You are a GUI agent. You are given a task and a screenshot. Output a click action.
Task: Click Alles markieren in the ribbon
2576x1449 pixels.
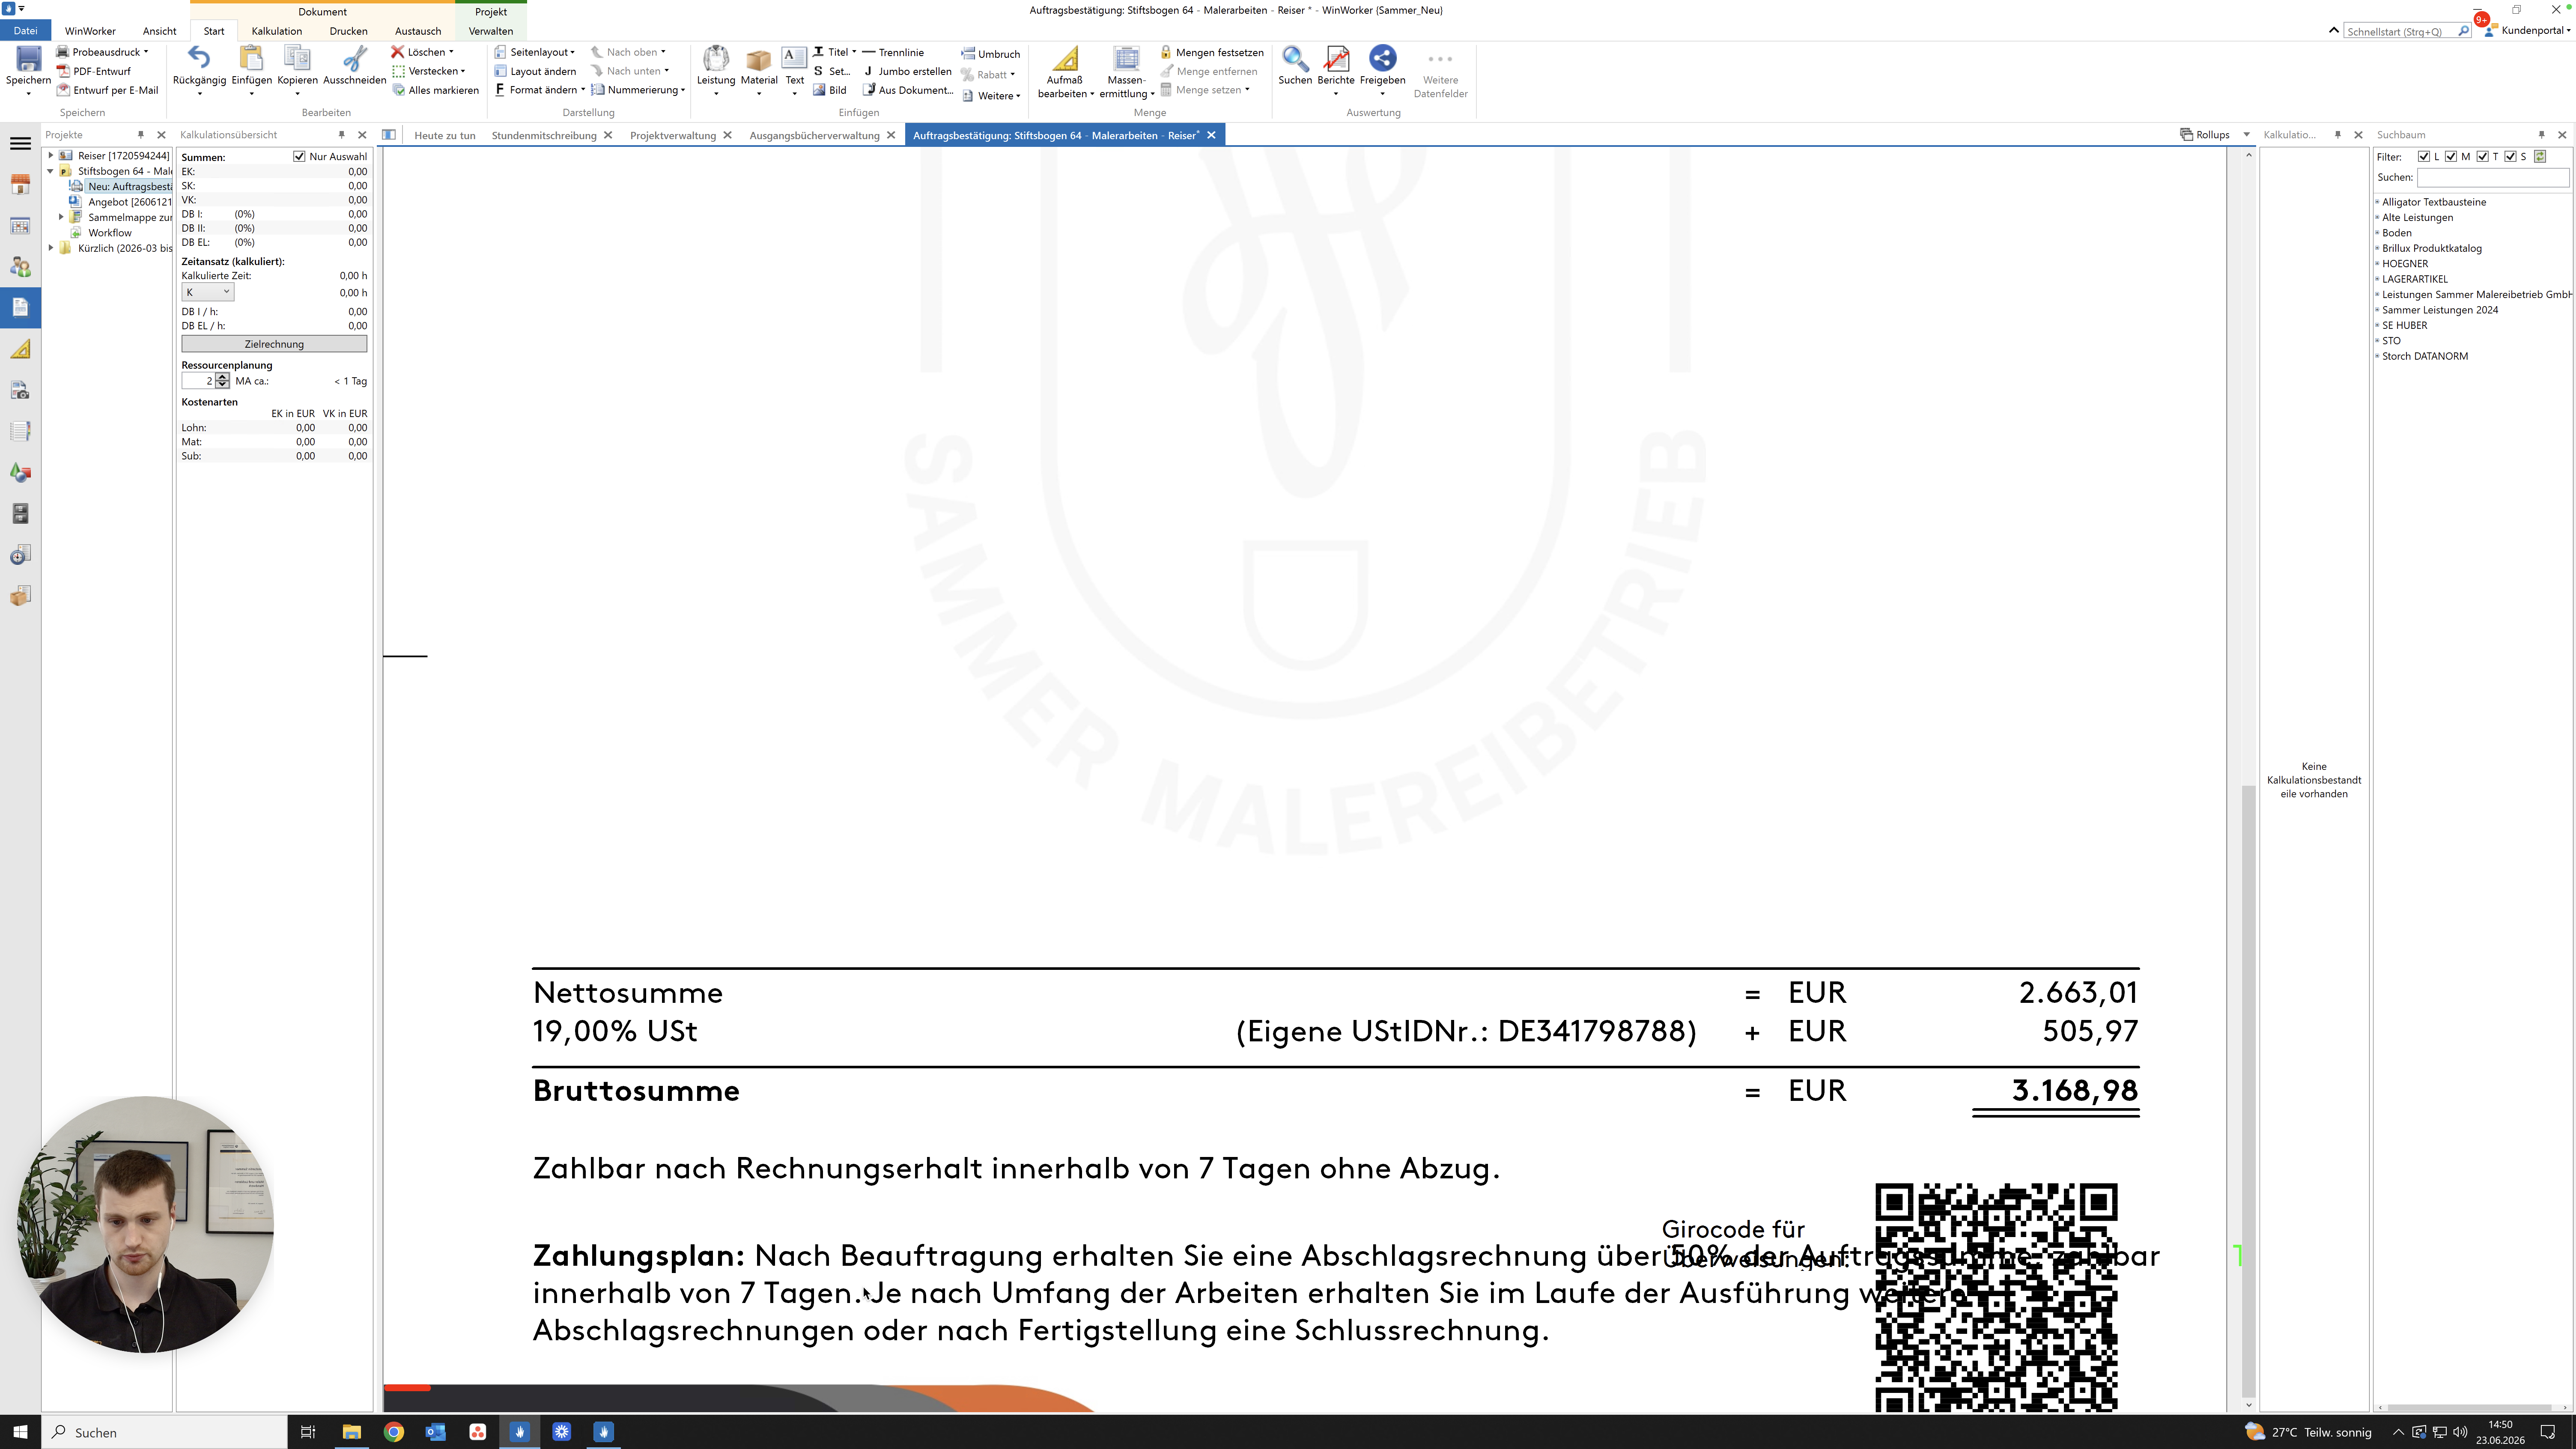pyautogui.click(x=435, y=90)
